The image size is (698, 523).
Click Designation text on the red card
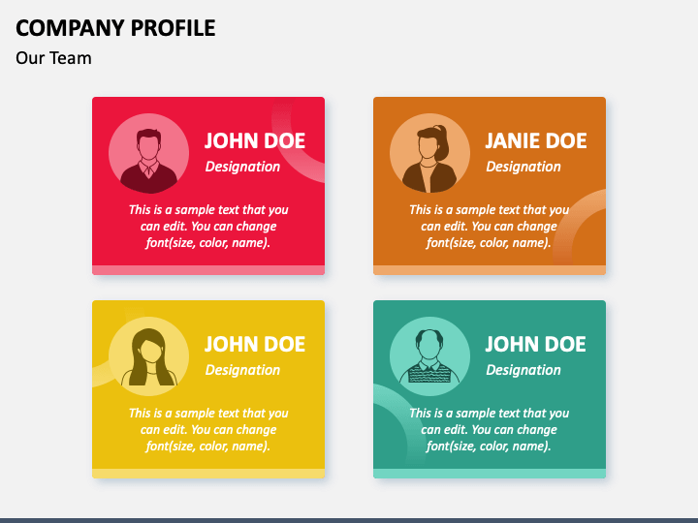tap(242, 167)
